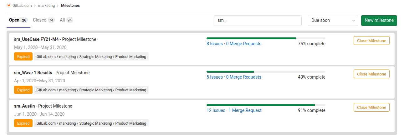The image size is (404, 140).
Task: Click the 40% complete text
Action: tap(312, 77)
